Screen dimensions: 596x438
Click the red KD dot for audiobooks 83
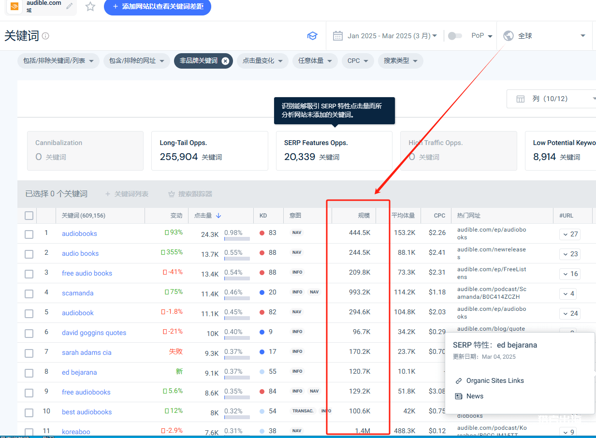[262, 233]
